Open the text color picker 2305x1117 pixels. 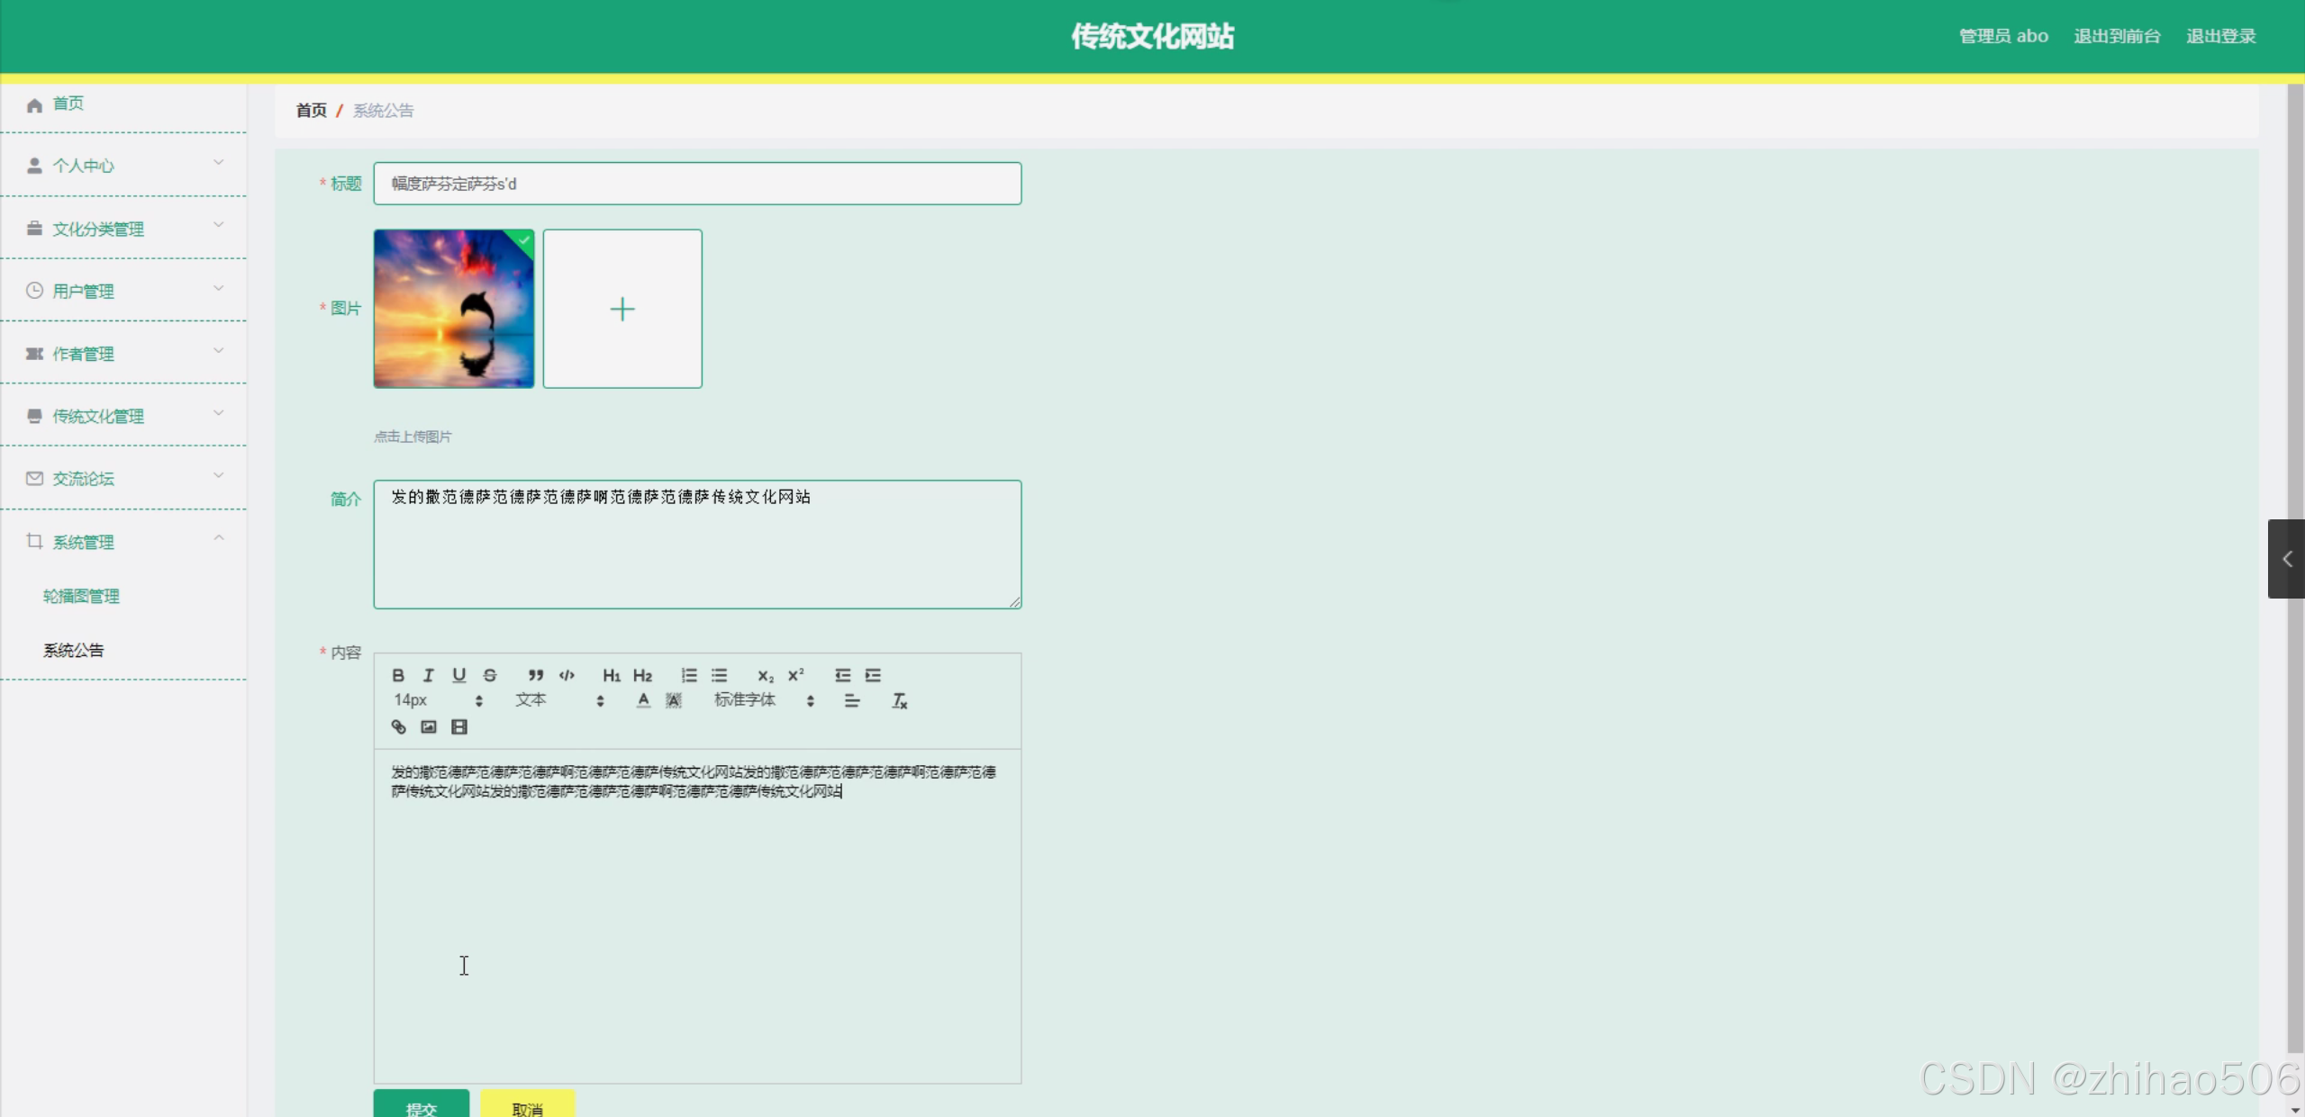click(x=643, y=700)
